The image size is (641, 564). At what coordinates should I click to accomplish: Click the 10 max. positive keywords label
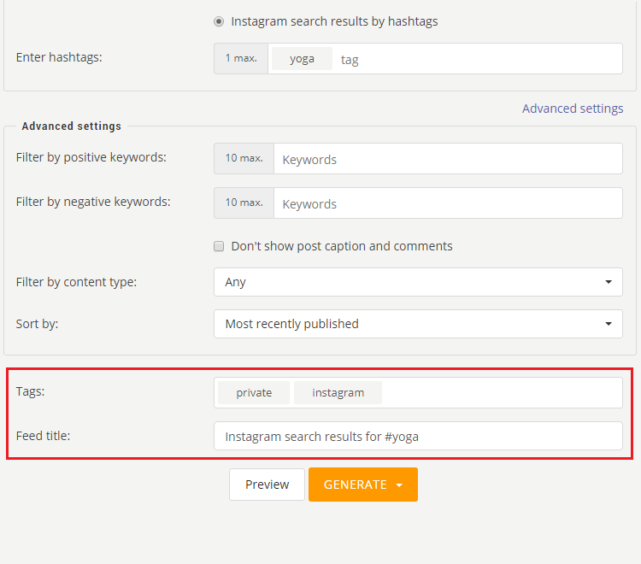(244, 159)
